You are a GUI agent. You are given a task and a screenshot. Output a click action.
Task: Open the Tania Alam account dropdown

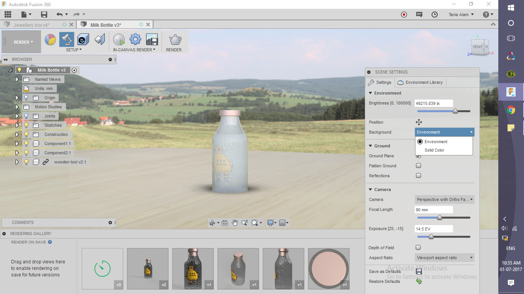(x=461, y=15)
